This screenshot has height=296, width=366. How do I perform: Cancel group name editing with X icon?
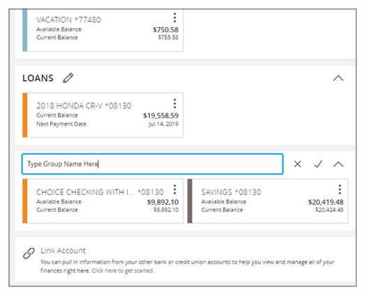point(298,164)
